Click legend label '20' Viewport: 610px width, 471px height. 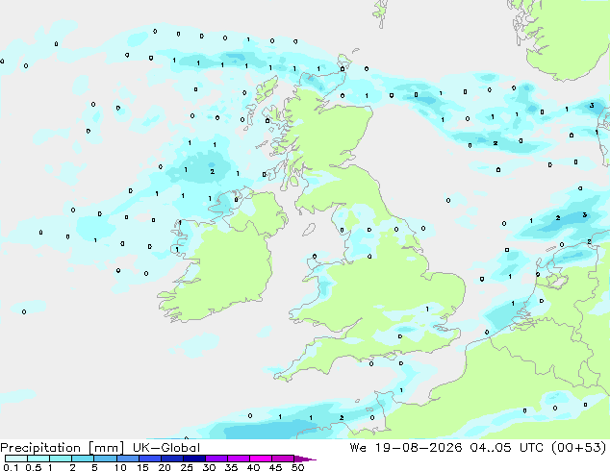pyautogui.click(x=165, y=467)
